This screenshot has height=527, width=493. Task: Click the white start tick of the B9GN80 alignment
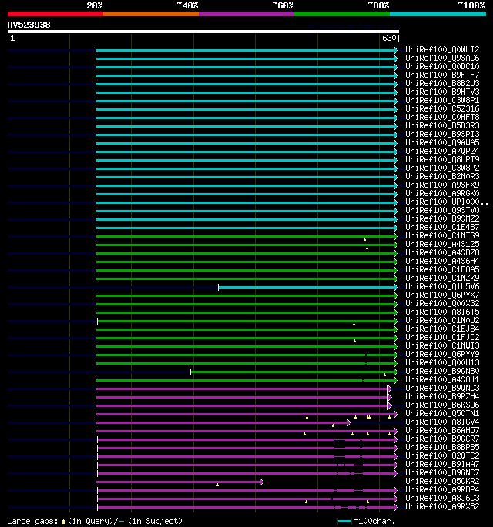[x=191, y=372]
